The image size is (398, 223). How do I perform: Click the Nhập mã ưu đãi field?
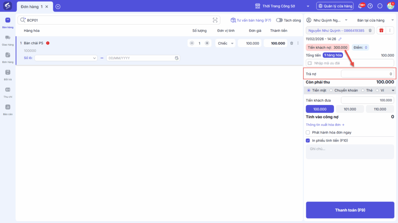pos(350,63)
